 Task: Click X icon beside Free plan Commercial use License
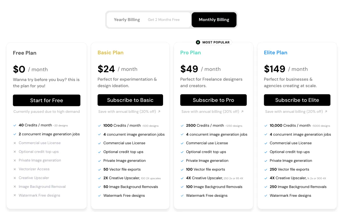tap(15, 143)
